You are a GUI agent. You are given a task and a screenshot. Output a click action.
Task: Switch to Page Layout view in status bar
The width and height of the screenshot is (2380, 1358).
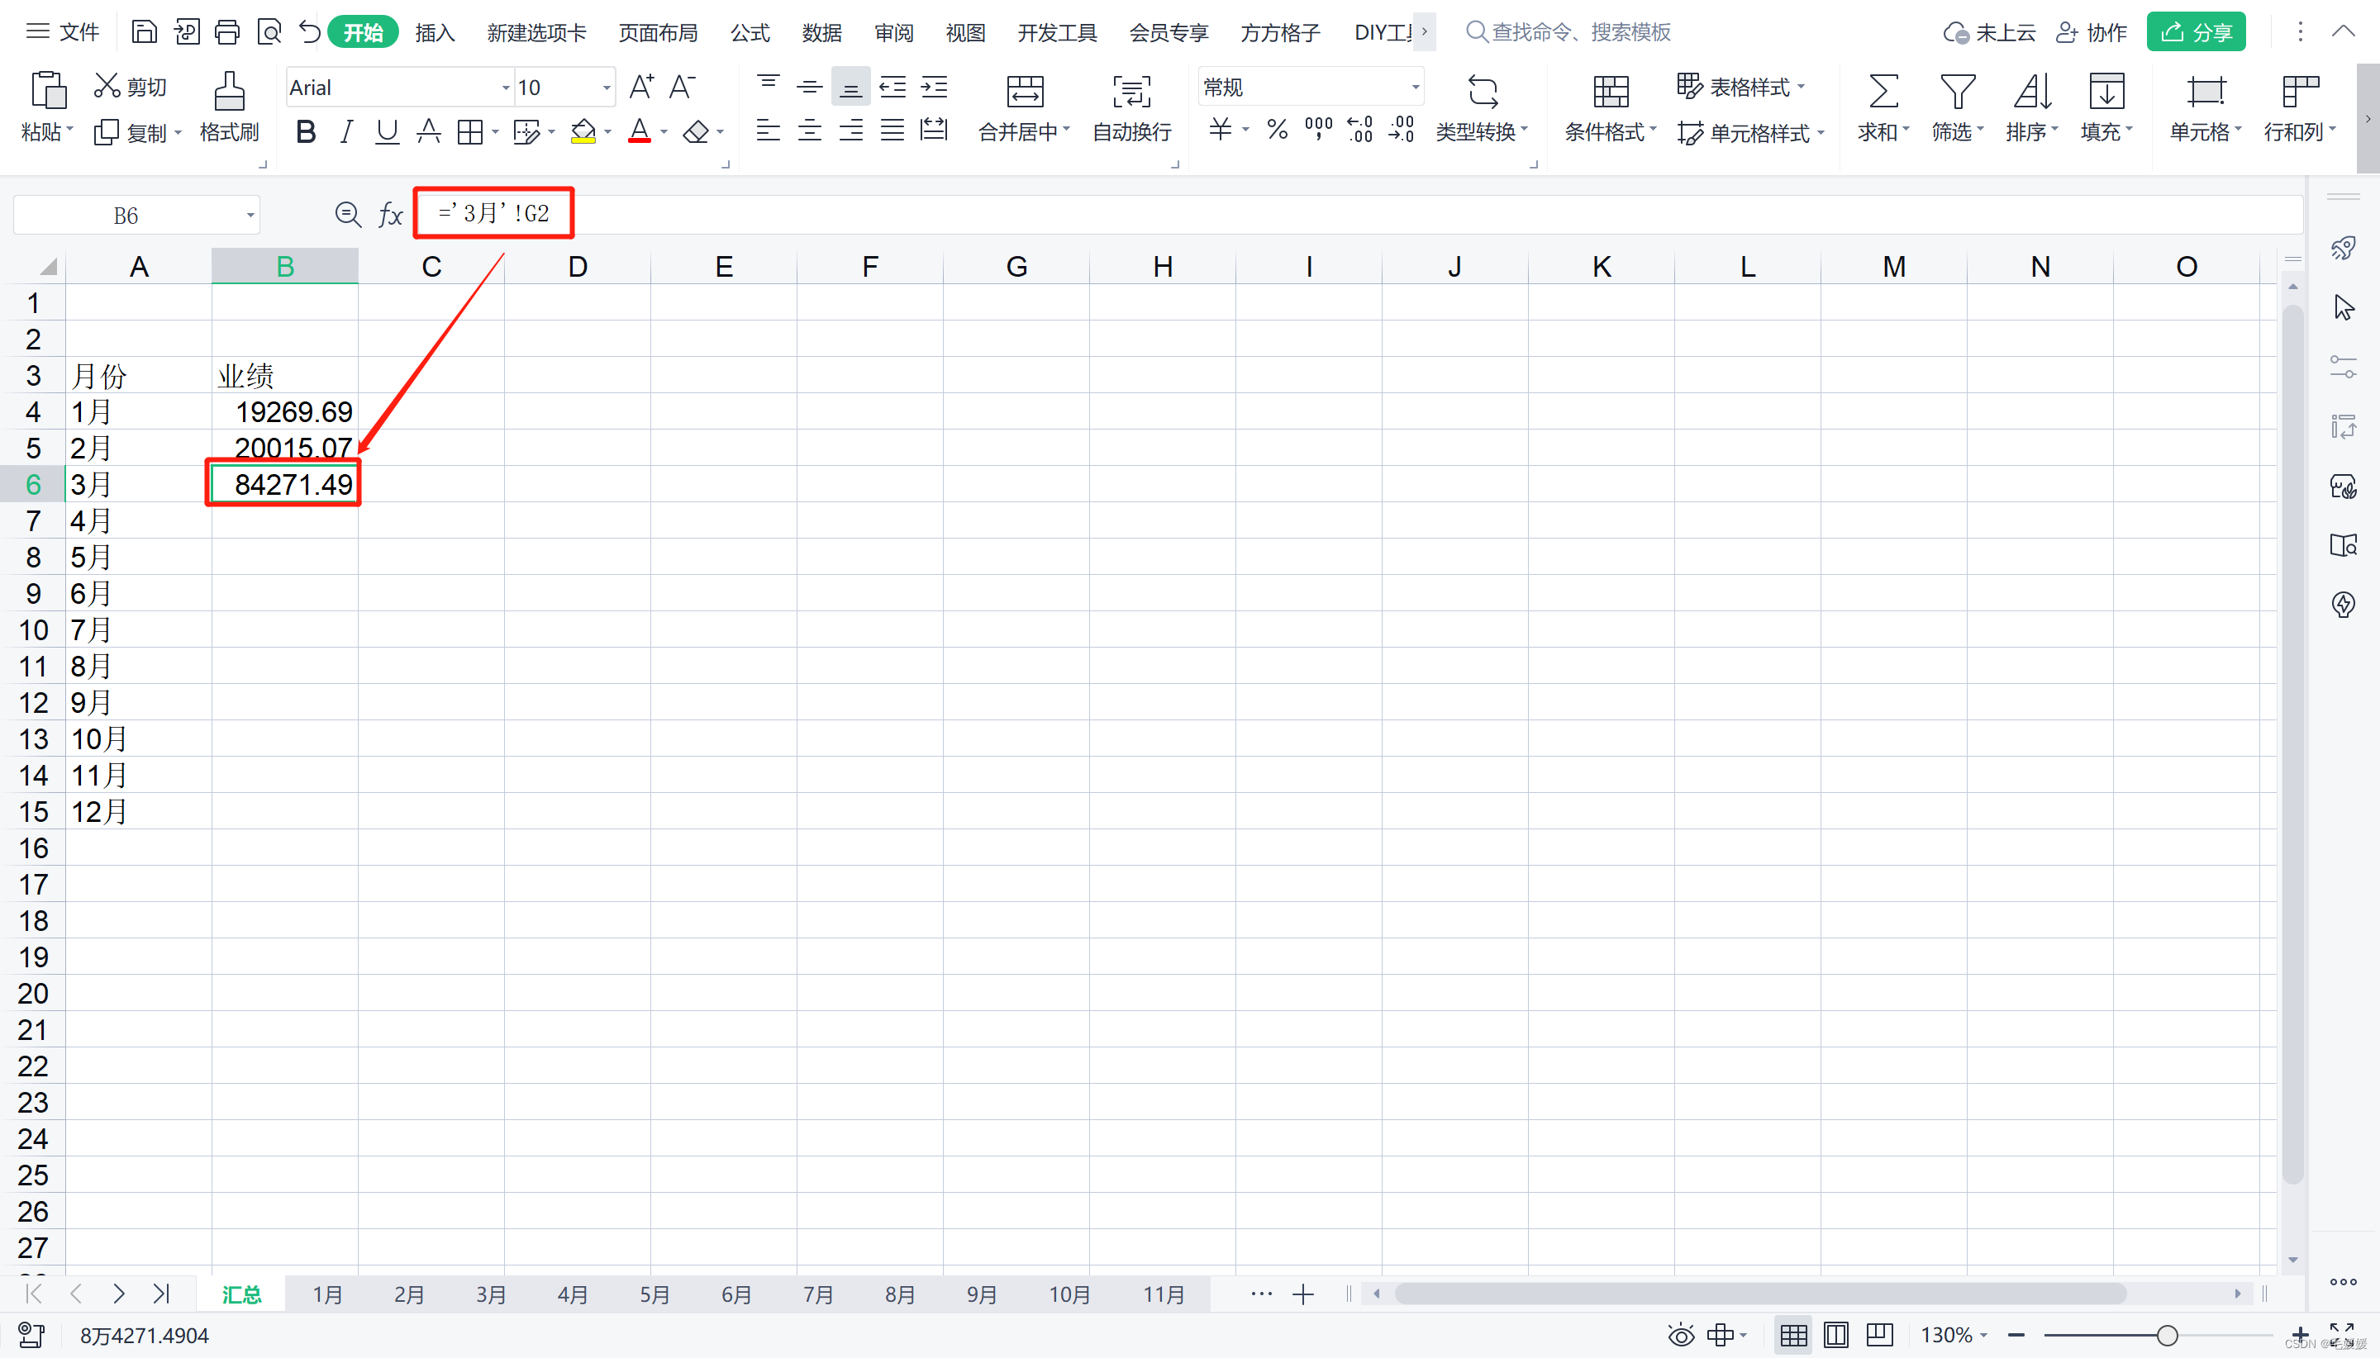pos(1836,1335)
